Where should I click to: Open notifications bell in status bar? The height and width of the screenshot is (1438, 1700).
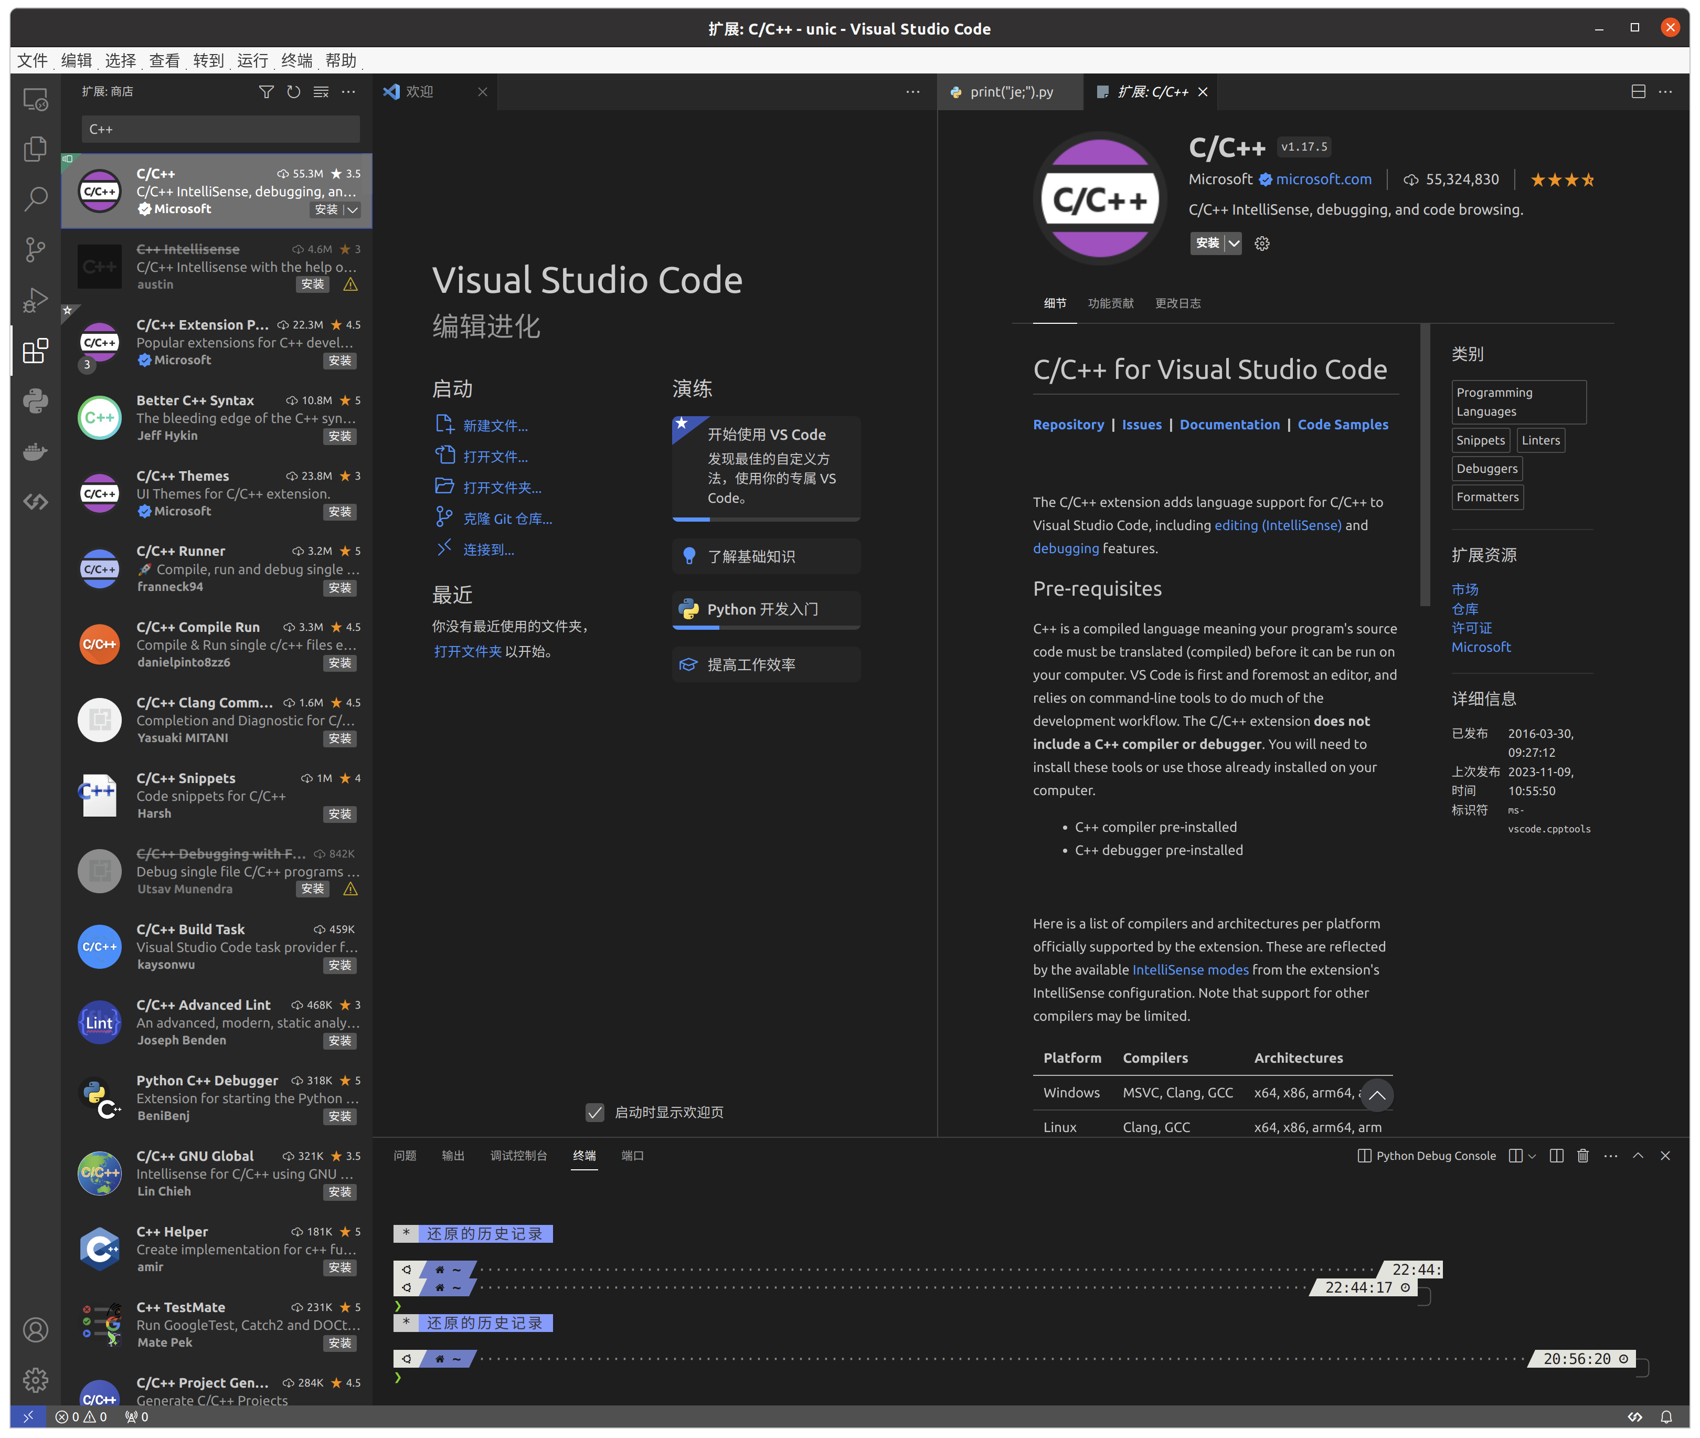point(1666,1418)
